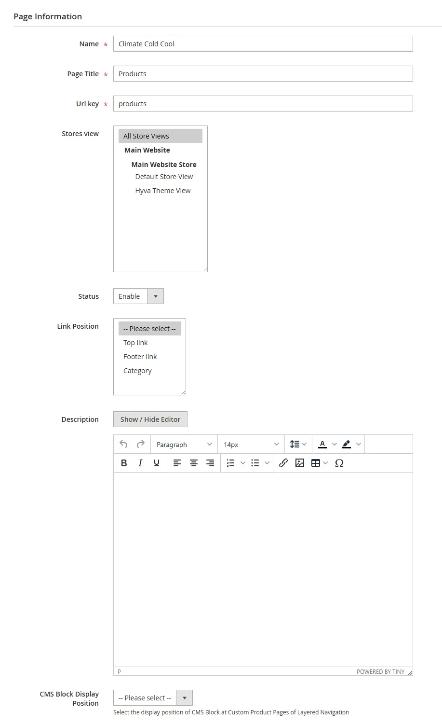The height and width of the screenshot is (725, 442).
Task: Expand the Status Enable dropdown
Action: click(x=138, y=296)
